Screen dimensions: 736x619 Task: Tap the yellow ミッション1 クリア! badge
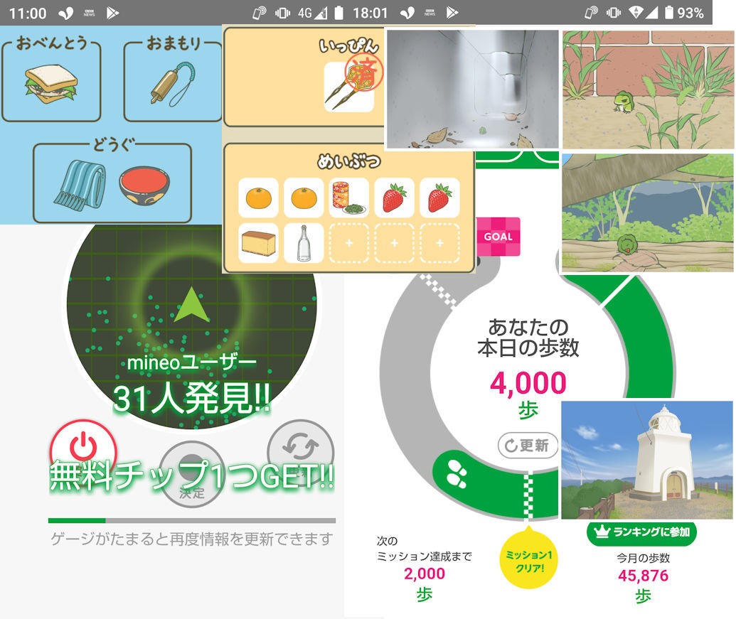point(530,560)
